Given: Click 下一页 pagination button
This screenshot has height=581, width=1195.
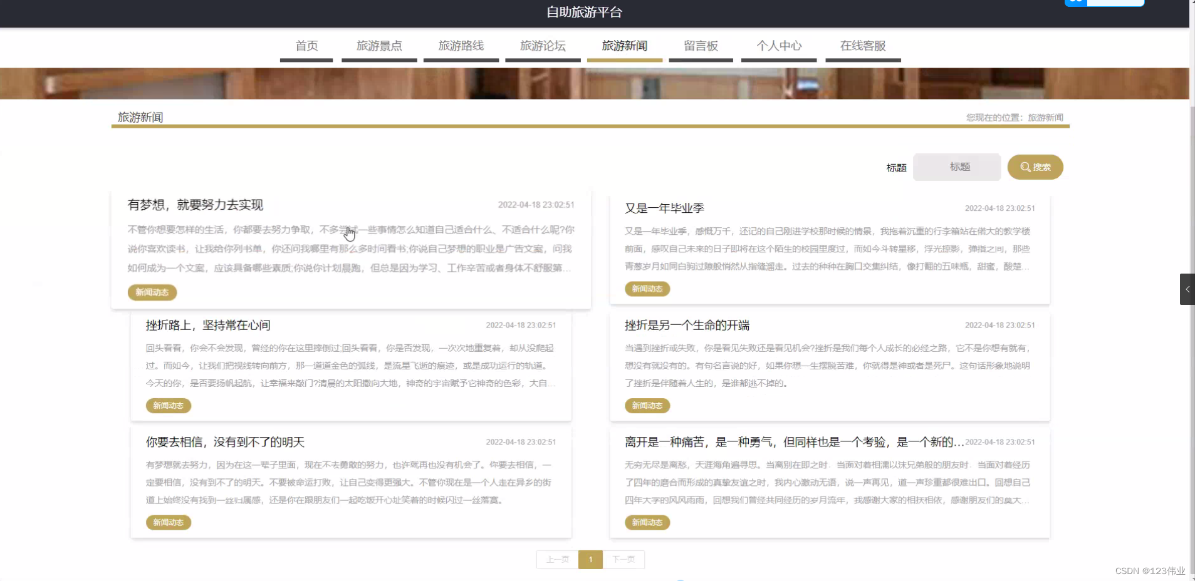Looking at the screenshot, I should click(x=622, y=559).
